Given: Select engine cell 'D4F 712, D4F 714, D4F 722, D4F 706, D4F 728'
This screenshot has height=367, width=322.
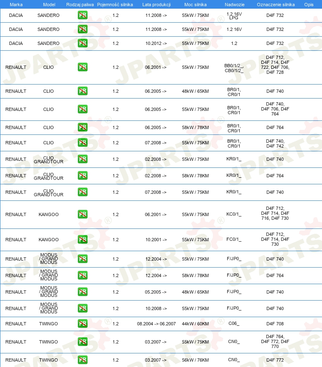Looking at the screenshot, I should (275, 65).
